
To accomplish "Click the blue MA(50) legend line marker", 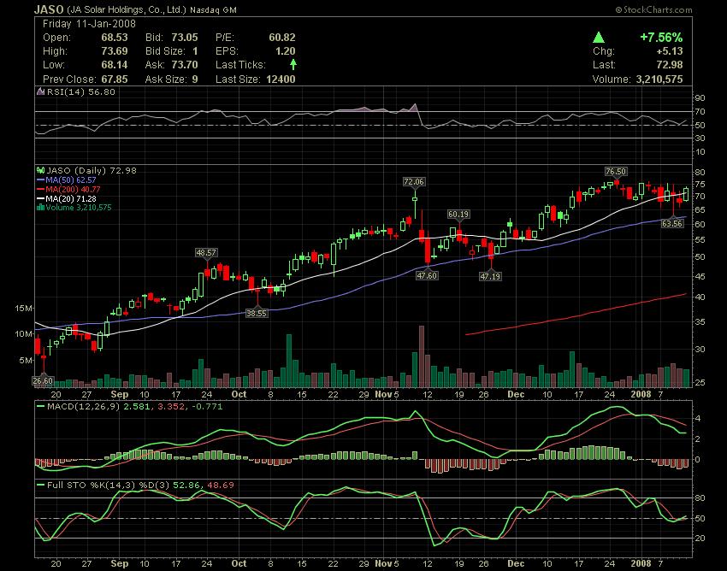I will [41, 180].
